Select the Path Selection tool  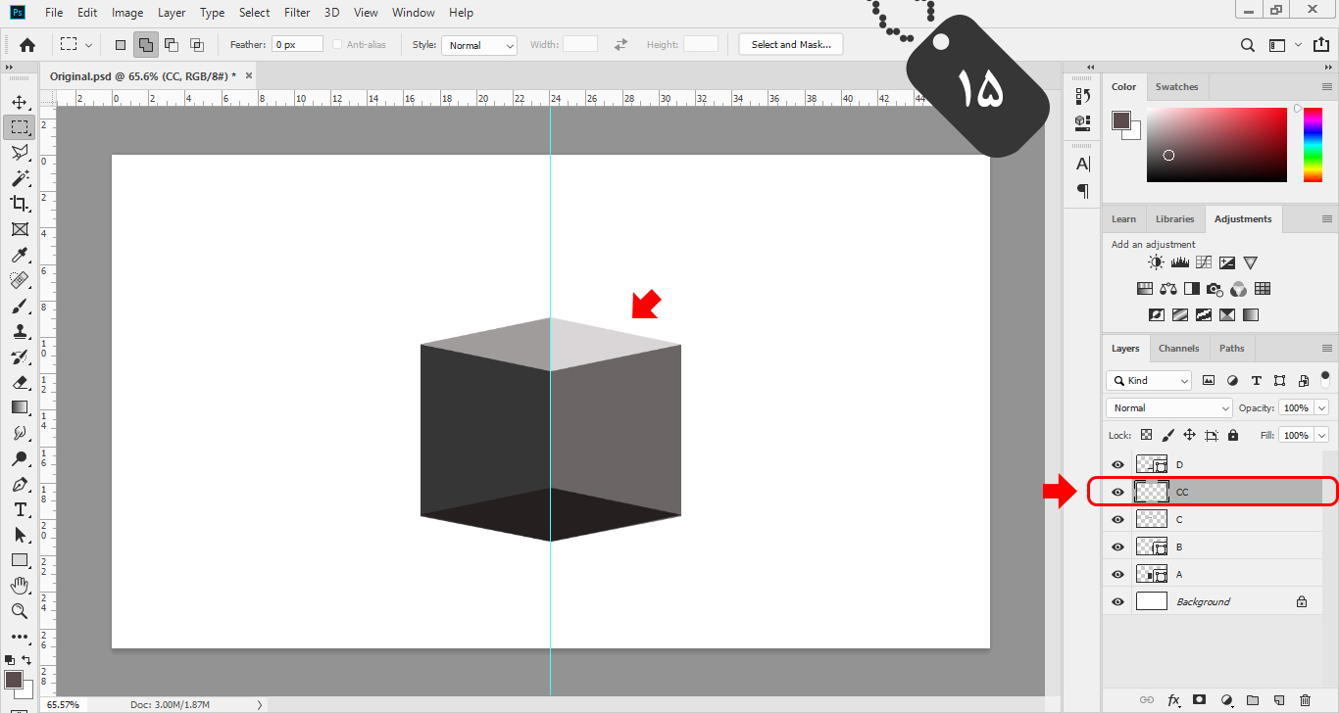click(20, 535)
